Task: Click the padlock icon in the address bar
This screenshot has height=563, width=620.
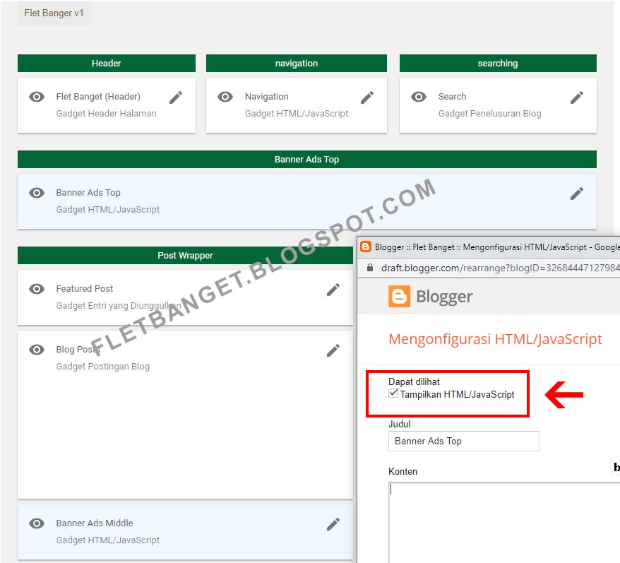Action: coord(372,268)
